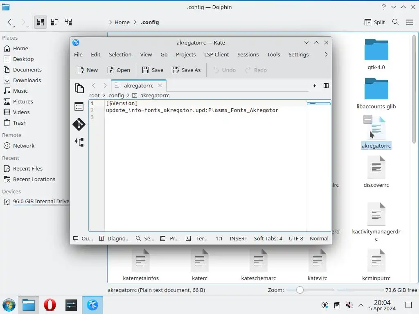419x314 pixels.
Task: Open Trash in Places
Action: (x=20, y=123)
